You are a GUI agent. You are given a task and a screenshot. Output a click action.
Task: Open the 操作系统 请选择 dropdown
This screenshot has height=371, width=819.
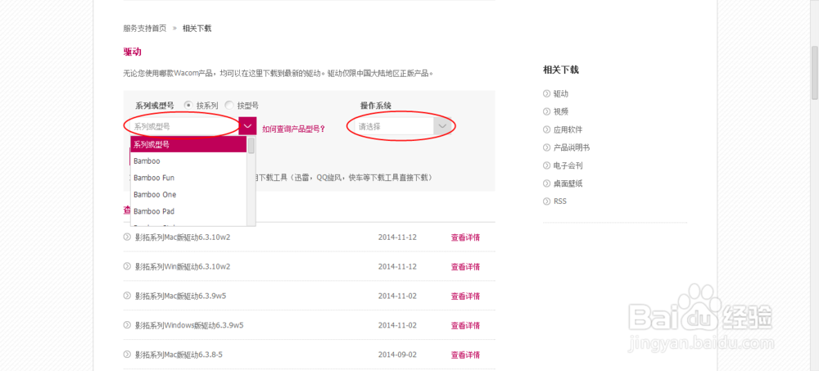point(401,126)
